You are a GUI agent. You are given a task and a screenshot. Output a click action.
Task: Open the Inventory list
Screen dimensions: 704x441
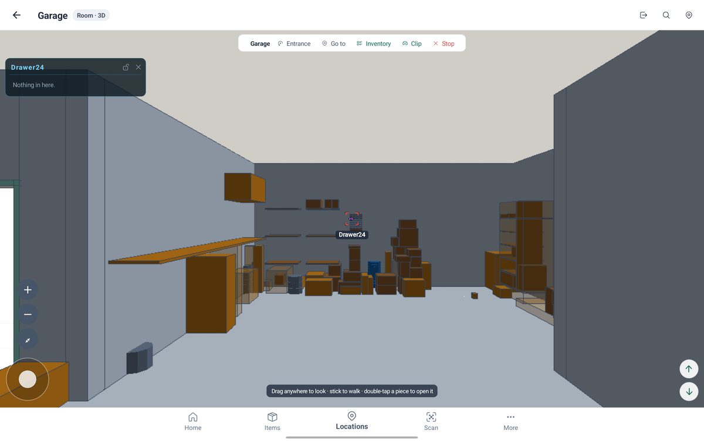[x=374, y=43]
